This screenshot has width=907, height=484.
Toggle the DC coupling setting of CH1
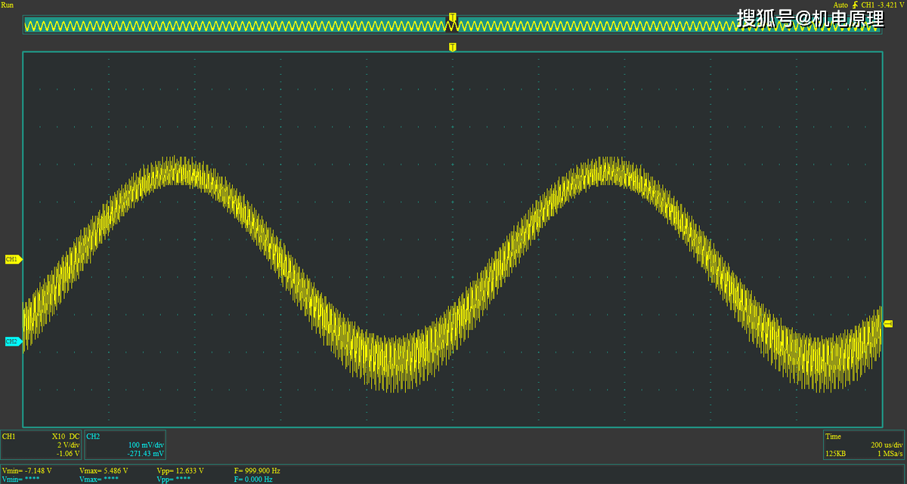[74, 436]
